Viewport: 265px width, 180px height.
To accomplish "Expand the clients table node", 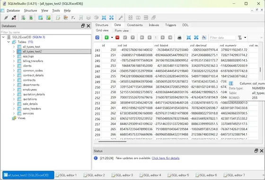I will [14, 66].
